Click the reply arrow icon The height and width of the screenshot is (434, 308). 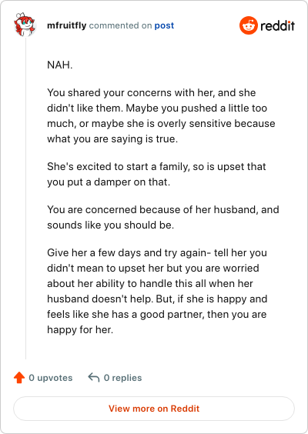point(94,378)
